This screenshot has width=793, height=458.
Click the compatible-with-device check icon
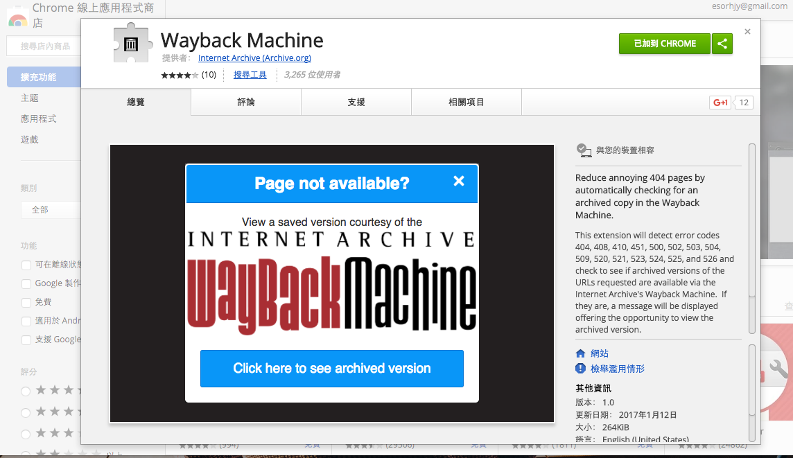pos(584,150)
